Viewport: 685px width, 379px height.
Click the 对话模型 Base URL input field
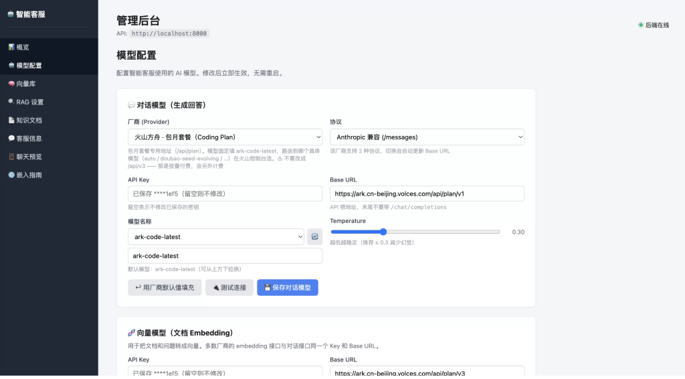pos(427,194)
